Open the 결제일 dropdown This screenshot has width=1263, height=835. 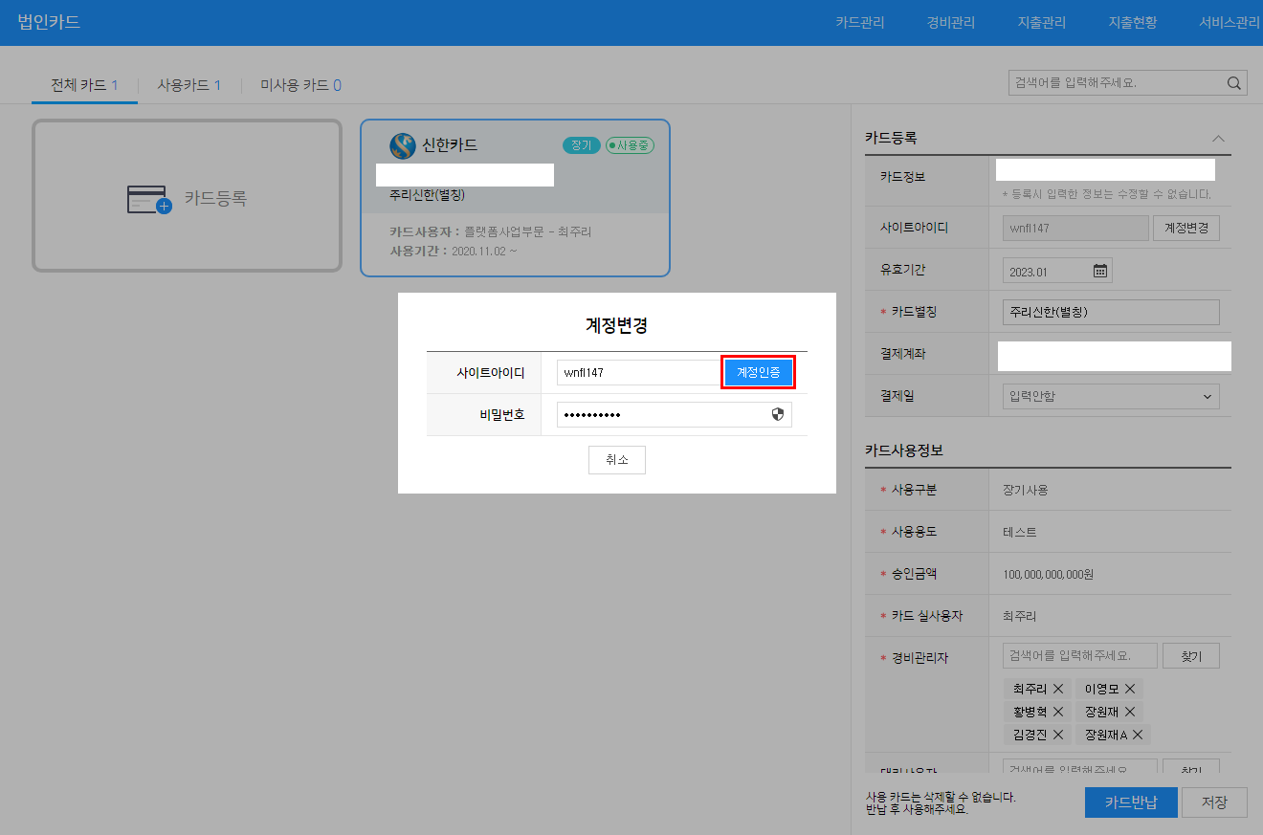1111,396
